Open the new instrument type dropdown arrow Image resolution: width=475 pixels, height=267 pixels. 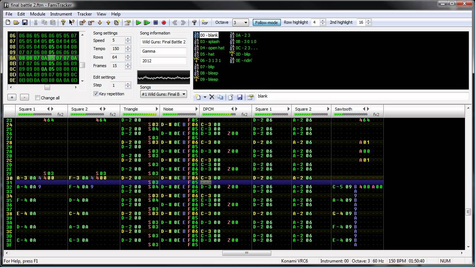tap(204, 97)
